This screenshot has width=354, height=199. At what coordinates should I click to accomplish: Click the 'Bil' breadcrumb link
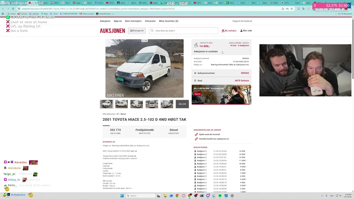click(x=118, y=114)
